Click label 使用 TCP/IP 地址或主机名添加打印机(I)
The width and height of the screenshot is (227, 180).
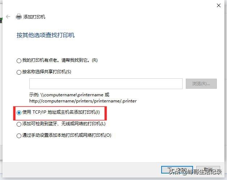(61, 112)
